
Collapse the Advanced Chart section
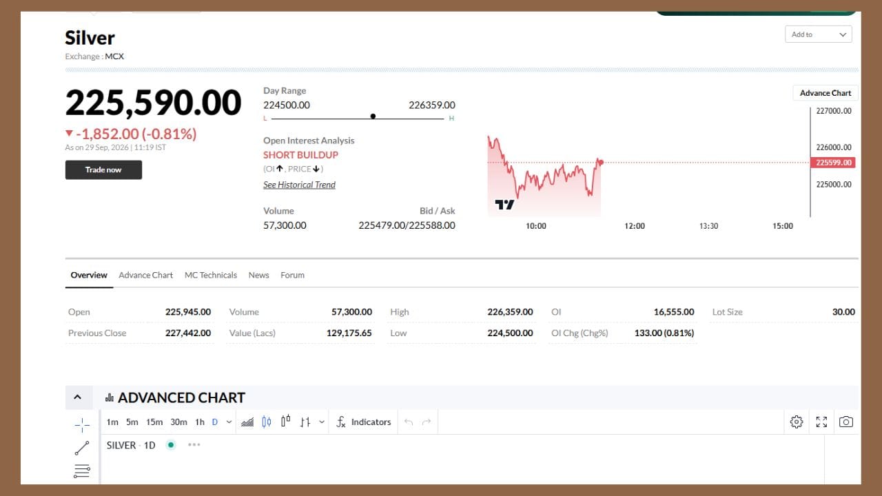tap(77, 397)
